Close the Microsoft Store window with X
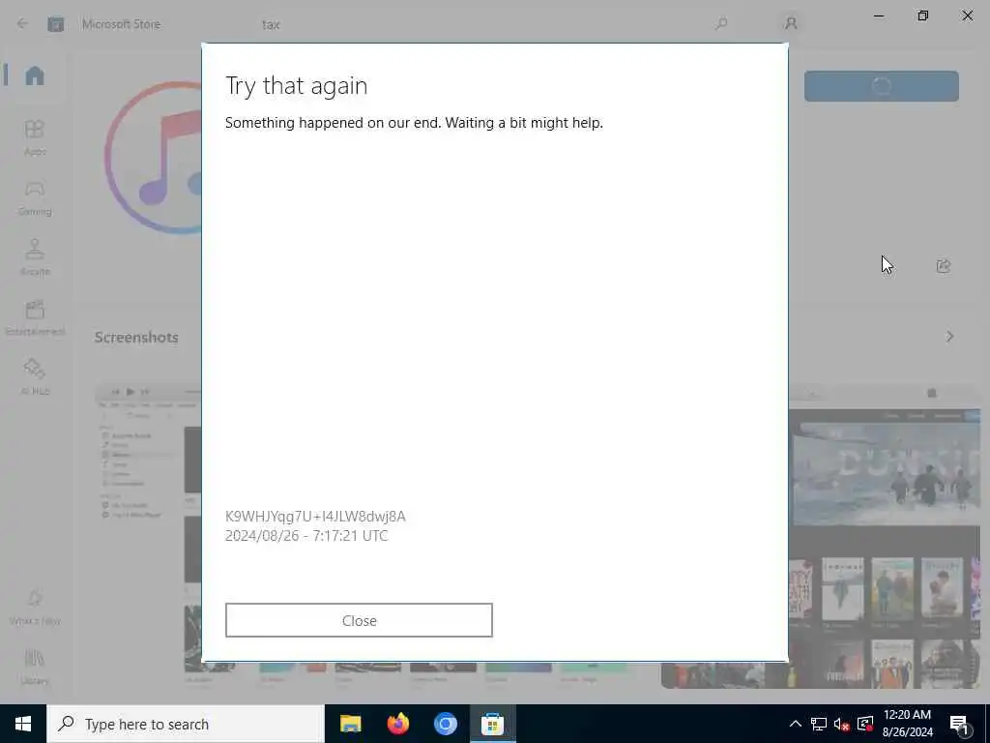The image size is (990, 743). click(967, 15)
